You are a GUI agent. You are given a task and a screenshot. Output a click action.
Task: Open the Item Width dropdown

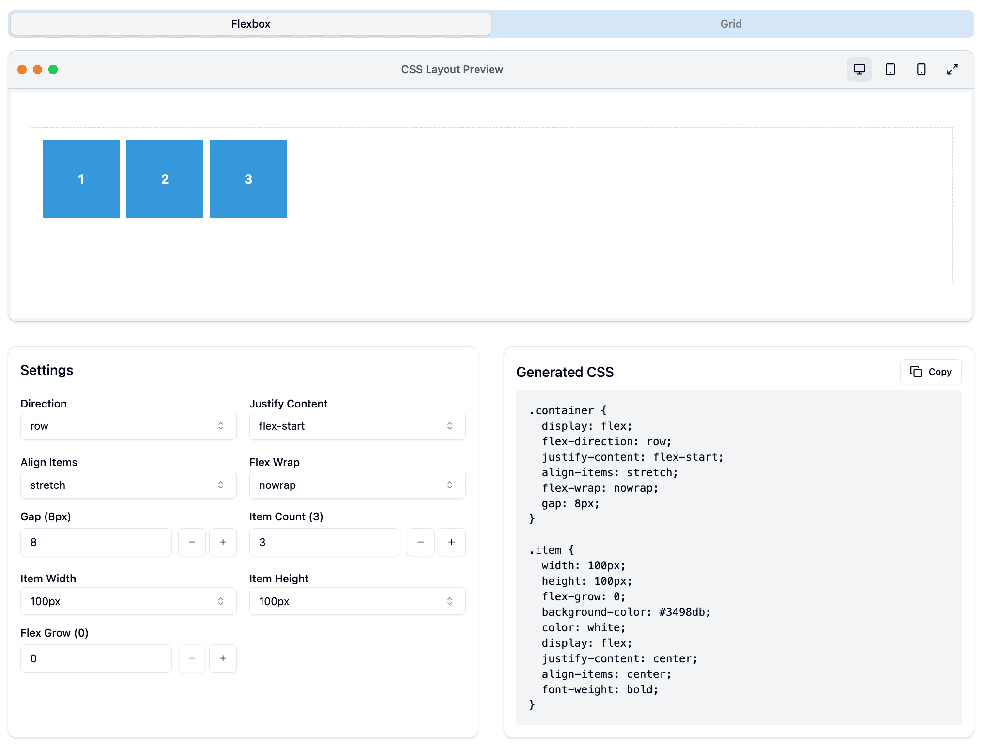pos(128,601)
